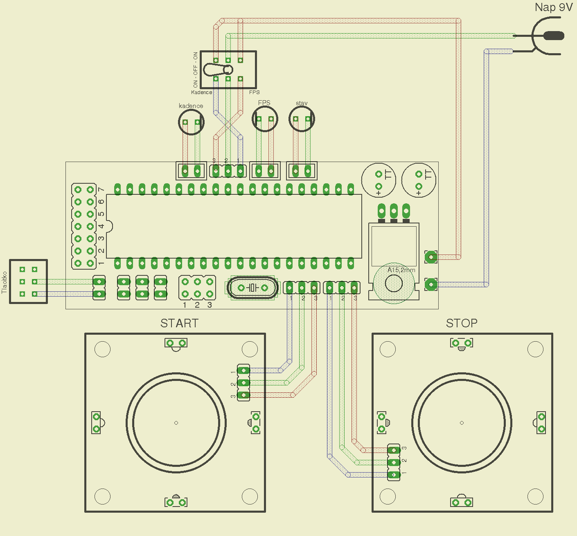
Task: Select the kadence LED circle
Action: pyautogui.click(x=191, y=122)
